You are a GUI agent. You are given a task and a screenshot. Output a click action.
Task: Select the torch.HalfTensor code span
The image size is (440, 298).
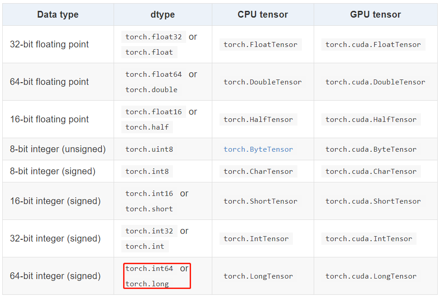259,119
